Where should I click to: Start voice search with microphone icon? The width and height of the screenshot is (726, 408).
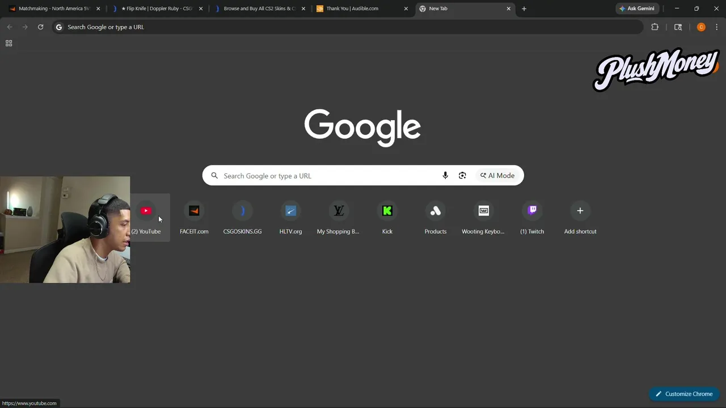pos(445,176)
